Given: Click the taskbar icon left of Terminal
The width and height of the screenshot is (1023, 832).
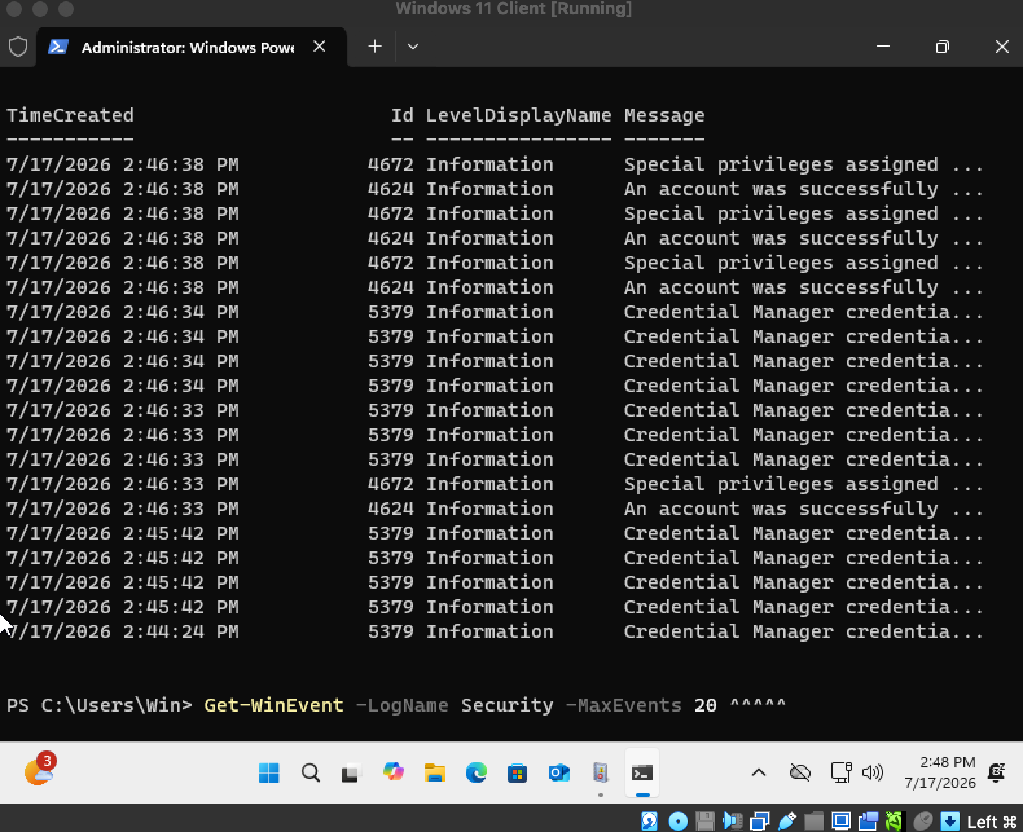Looking at the screenshot, I should (601, 772).
